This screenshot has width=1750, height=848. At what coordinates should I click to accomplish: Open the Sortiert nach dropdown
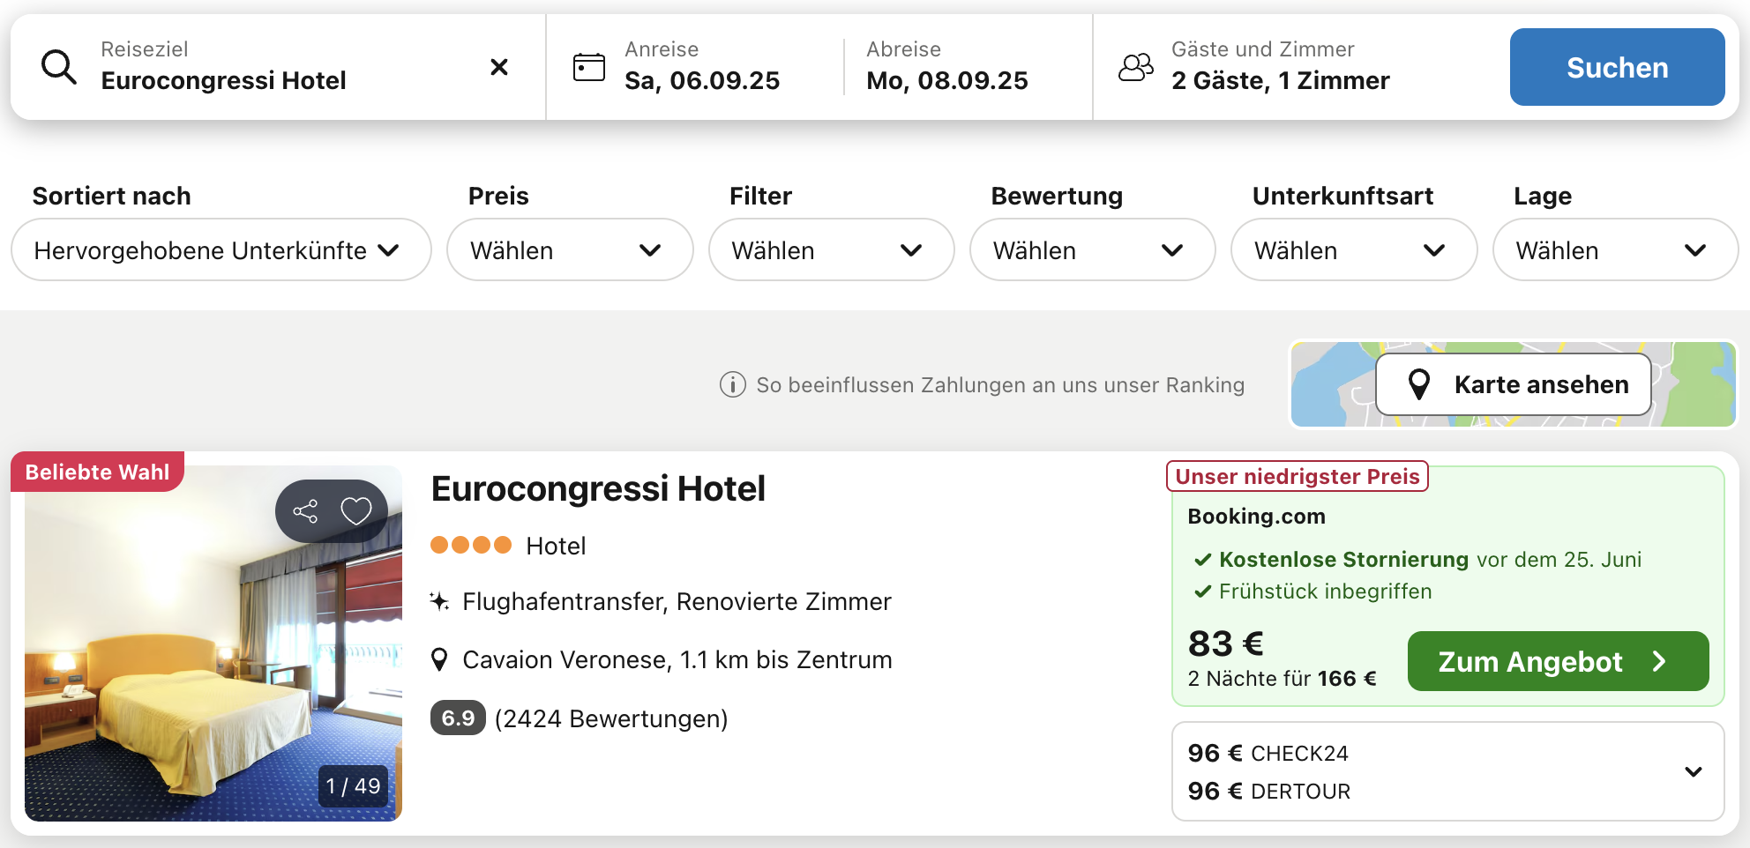pos(221,250)
